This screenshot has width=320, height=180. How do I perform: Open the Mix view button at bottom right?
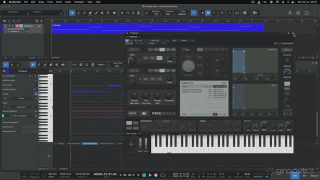tap(304, 175)
